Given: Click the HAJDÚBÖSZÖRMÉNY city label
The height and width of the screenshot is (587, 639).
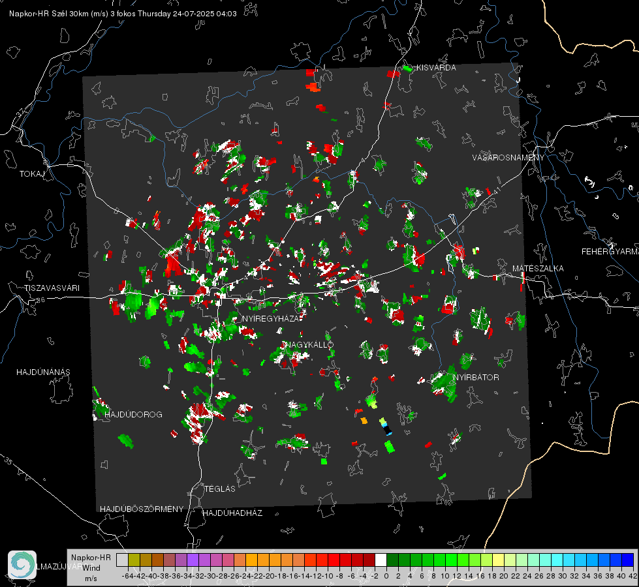Looking at the screenshot, I should pos(142,509).
